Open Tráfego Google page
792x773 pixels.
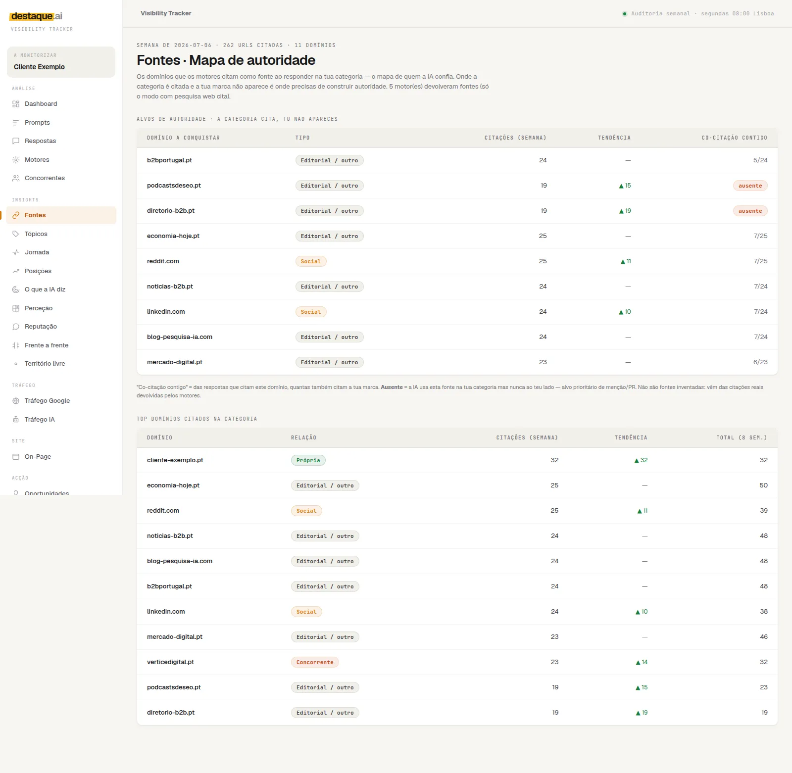pos(61,401)
